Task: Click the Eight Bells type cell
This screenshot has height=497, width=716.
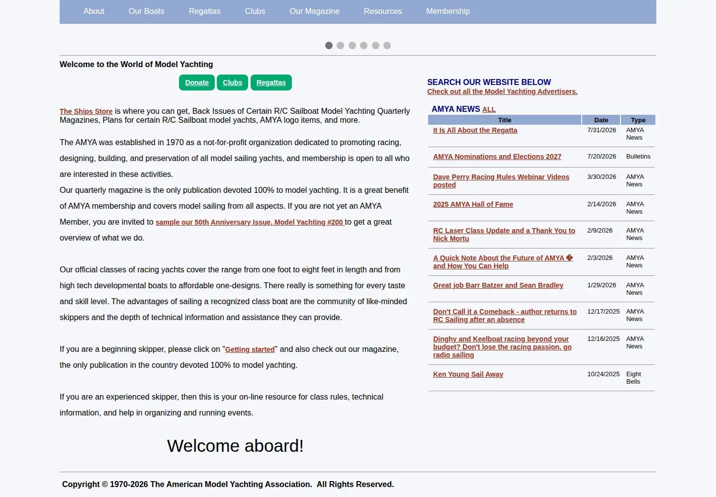Action: pyautogui.click(x=633, y=378)
